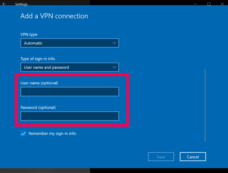Click the Cancel button

coord(193,157)
